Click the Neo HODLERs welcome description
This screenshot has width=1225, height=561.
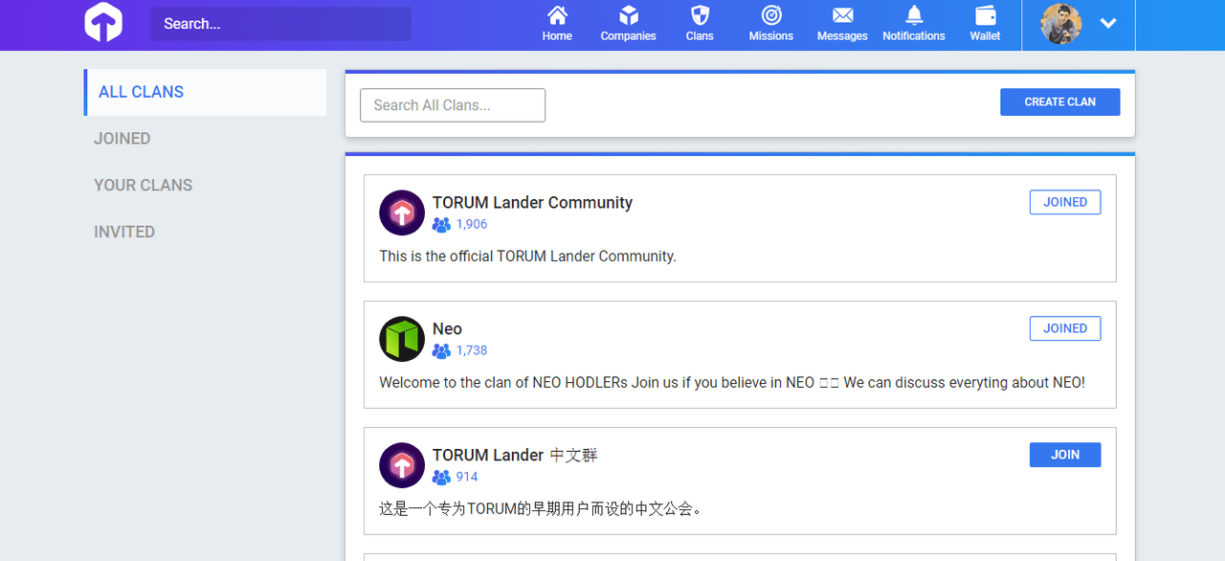pyautogui.click(x=732, y=383)
